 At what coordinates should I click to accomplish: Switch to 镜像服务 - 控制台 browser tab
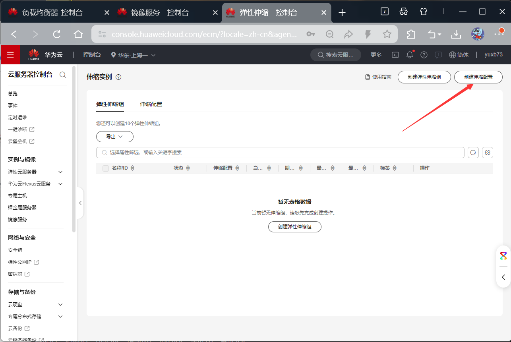coord(160,13)
